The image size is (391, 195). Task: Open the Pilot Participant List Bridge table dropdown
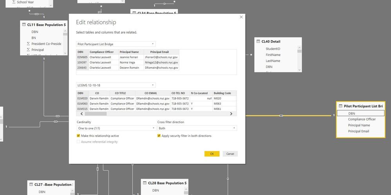[116, 44]
